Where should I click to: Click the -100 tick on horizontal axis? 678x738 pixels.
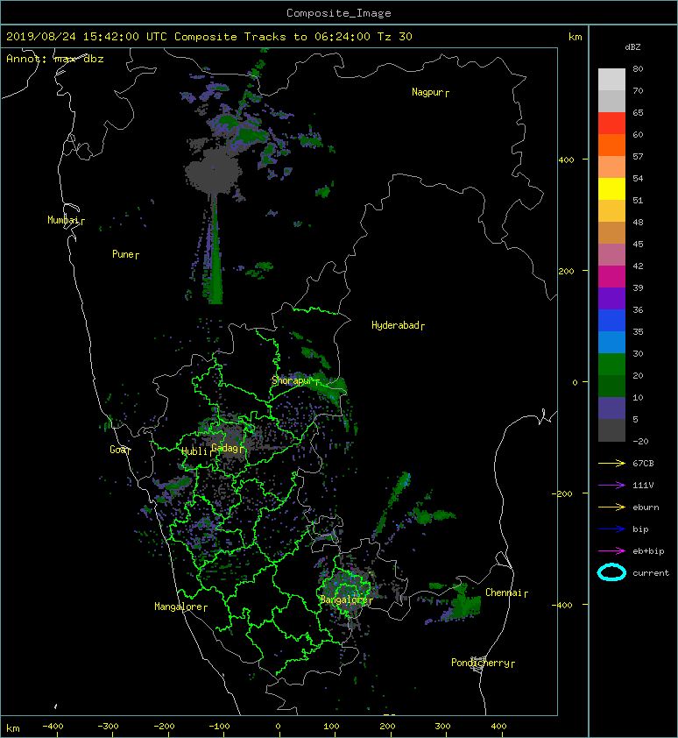tap(219, 727)
